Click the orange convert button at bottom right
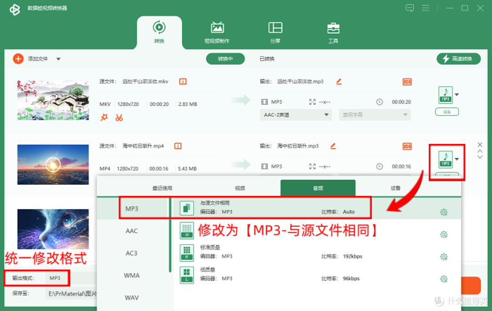The height and width of the screenshot is (311, 492). pyautogui.click(x=471, y=285)
